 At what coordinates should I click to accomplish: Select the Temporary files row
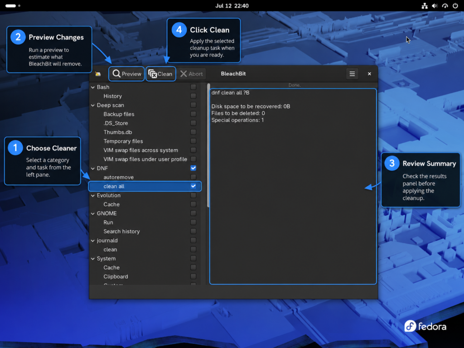145,141
